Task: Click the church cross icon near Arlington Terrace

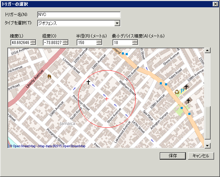Action: (x=188, y=101)
